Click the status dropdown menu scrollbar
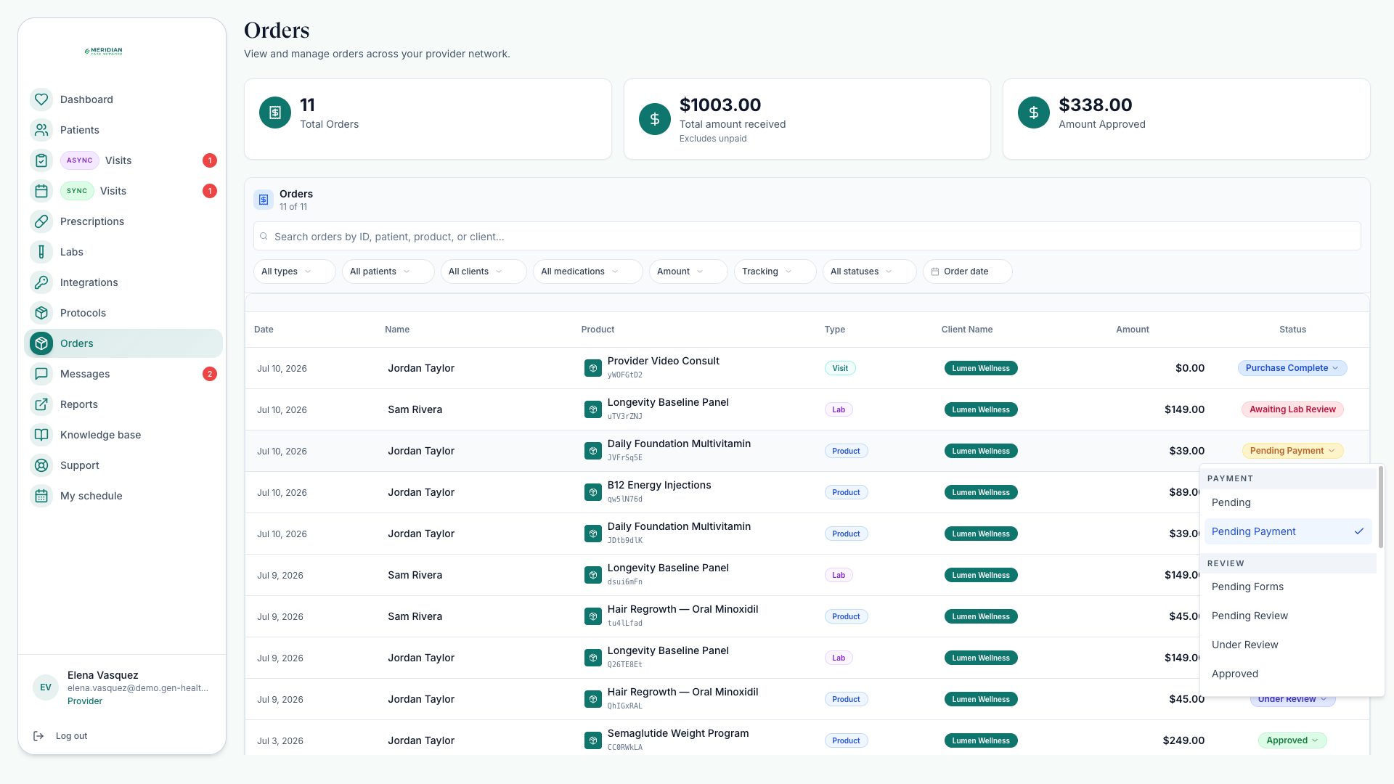The height and width of the screenshot is (784, 1394). click(x=1380, y=508)
